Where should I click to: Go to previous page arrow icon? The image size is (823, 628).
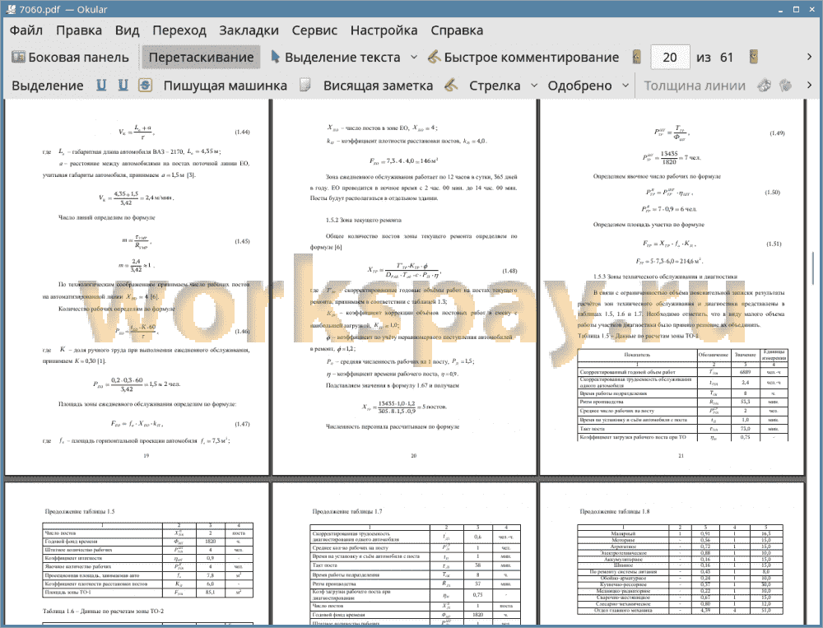coord(637,58)
